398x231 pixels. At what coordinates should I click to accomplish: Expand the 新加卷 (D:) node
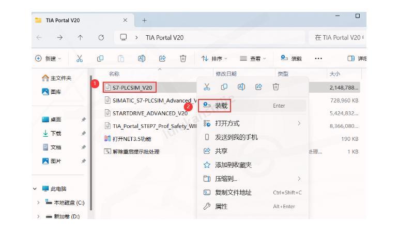[x=38, y=216]
